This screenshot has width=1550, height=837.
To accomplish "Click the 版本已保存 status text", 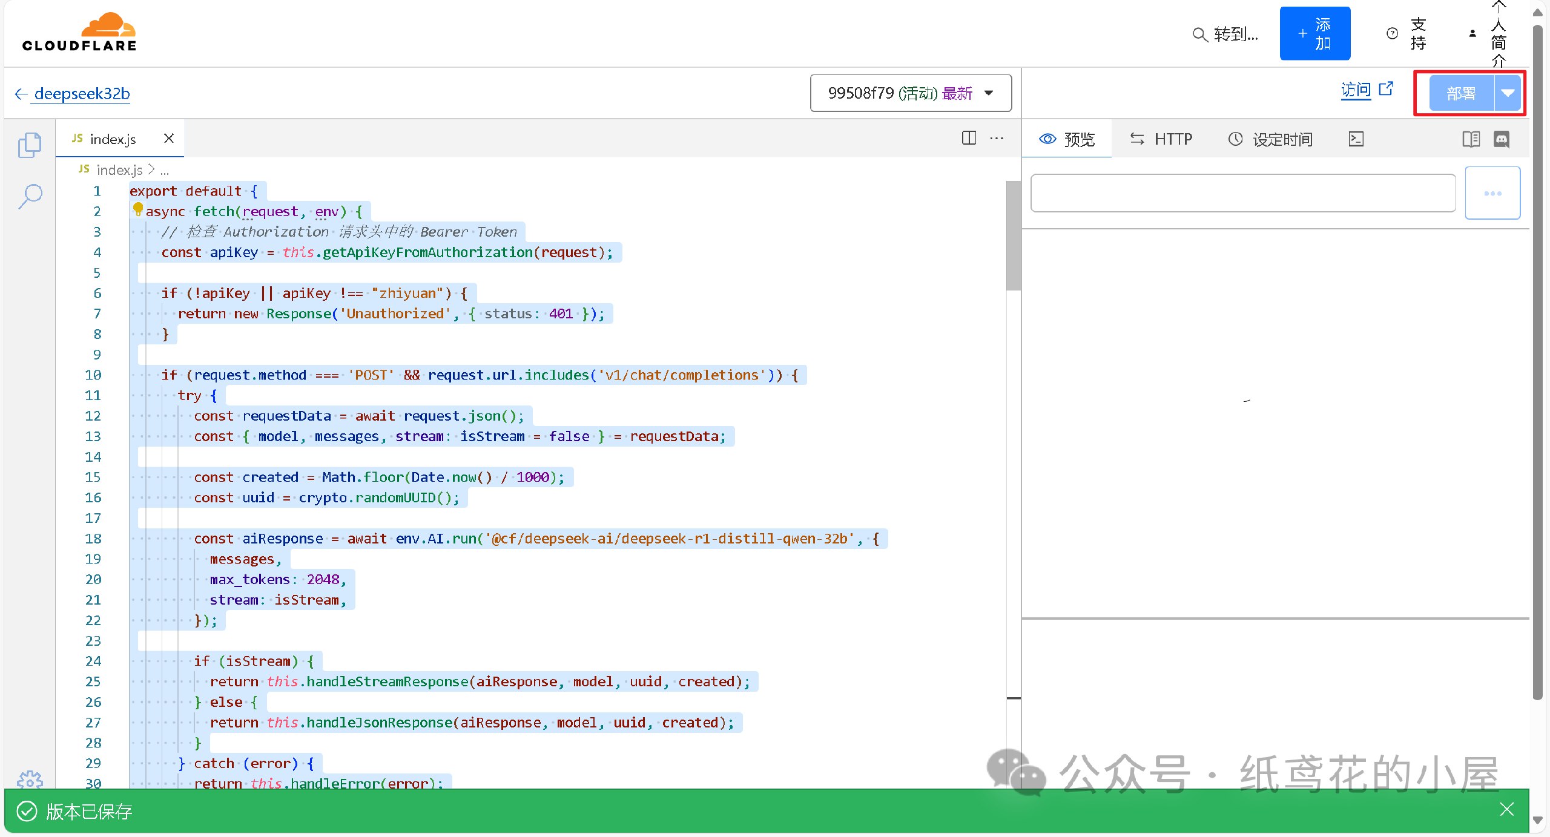I will 89,811.
